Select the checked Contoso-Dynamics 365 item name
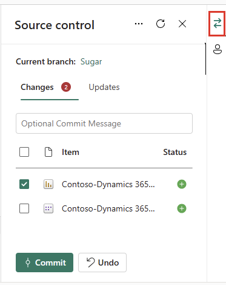Image resolution: width=226 pixels, height=285 pixels. pos(108,184)
